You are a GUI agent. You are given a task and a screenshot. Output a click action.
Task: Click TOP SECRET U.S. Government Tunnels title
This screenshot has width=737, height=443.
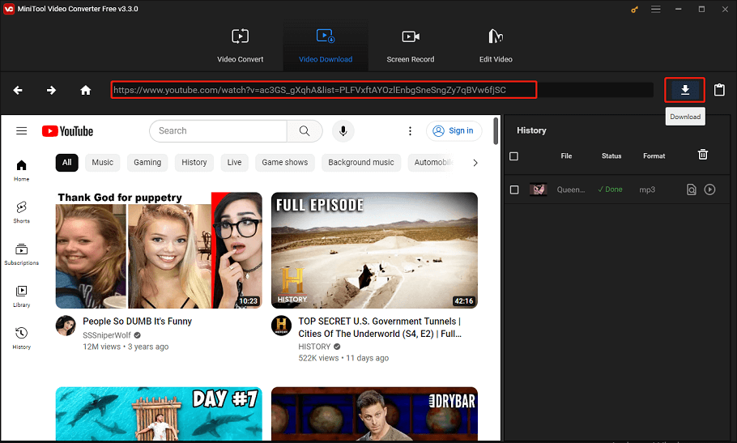coord(380,327)
